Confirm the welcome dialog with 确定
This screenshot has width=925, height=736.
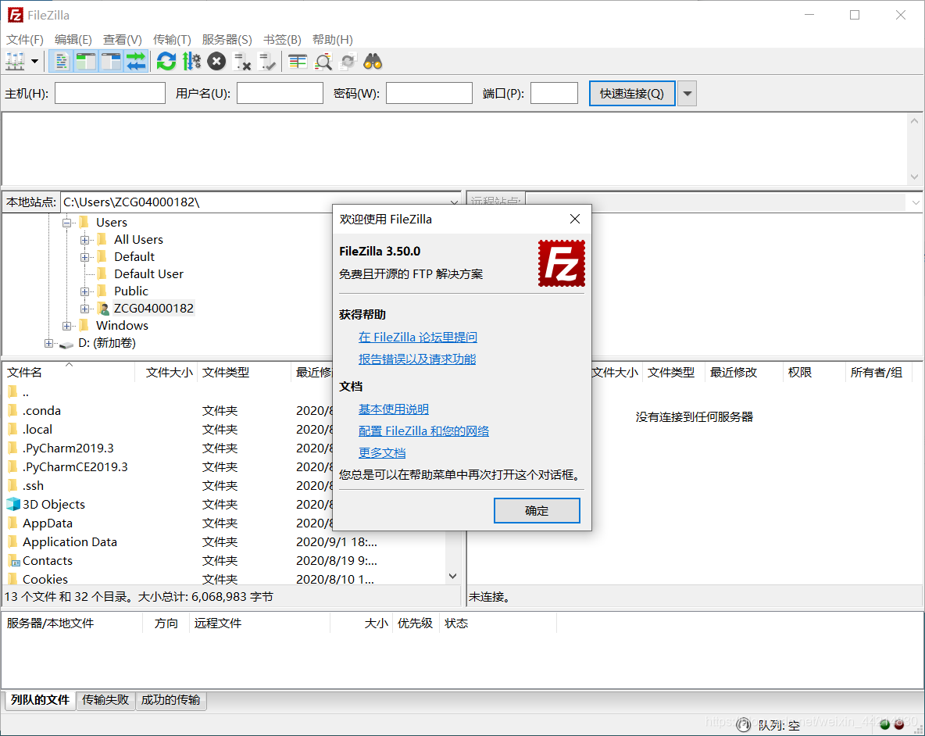point(536,510)
